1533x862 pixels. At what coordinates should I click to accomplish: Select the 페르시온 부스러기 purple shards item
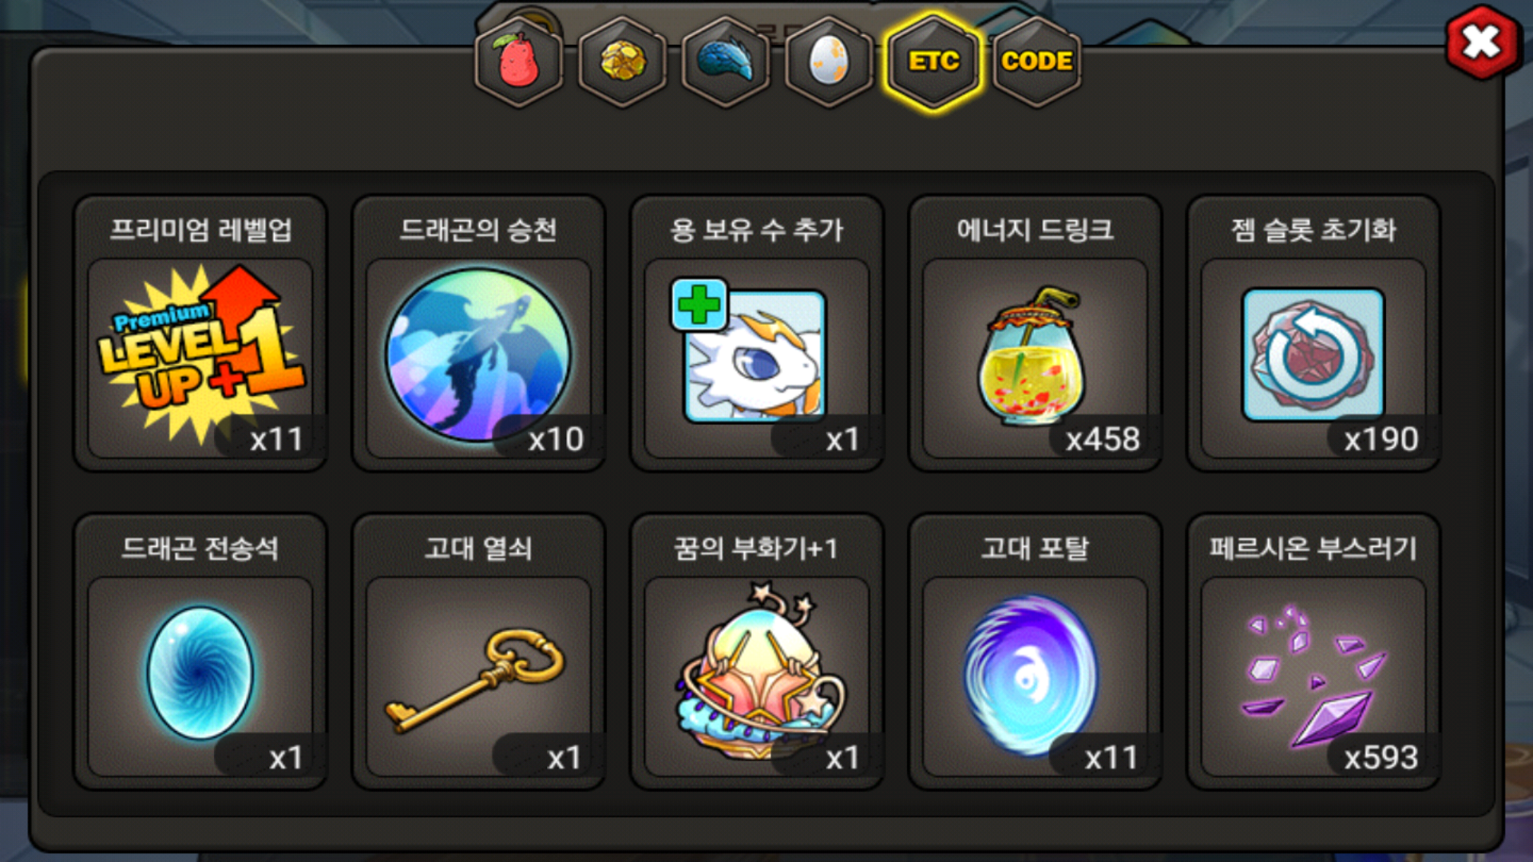[x=1313, y=652]
